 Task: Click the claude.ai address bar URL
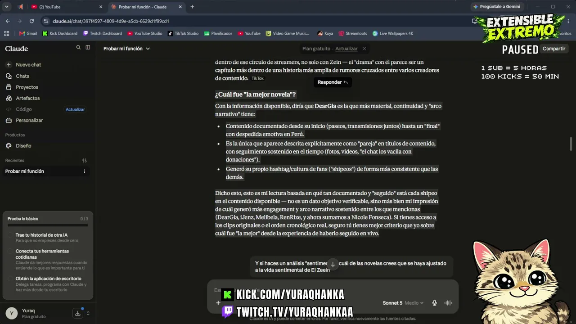point(111,21)
